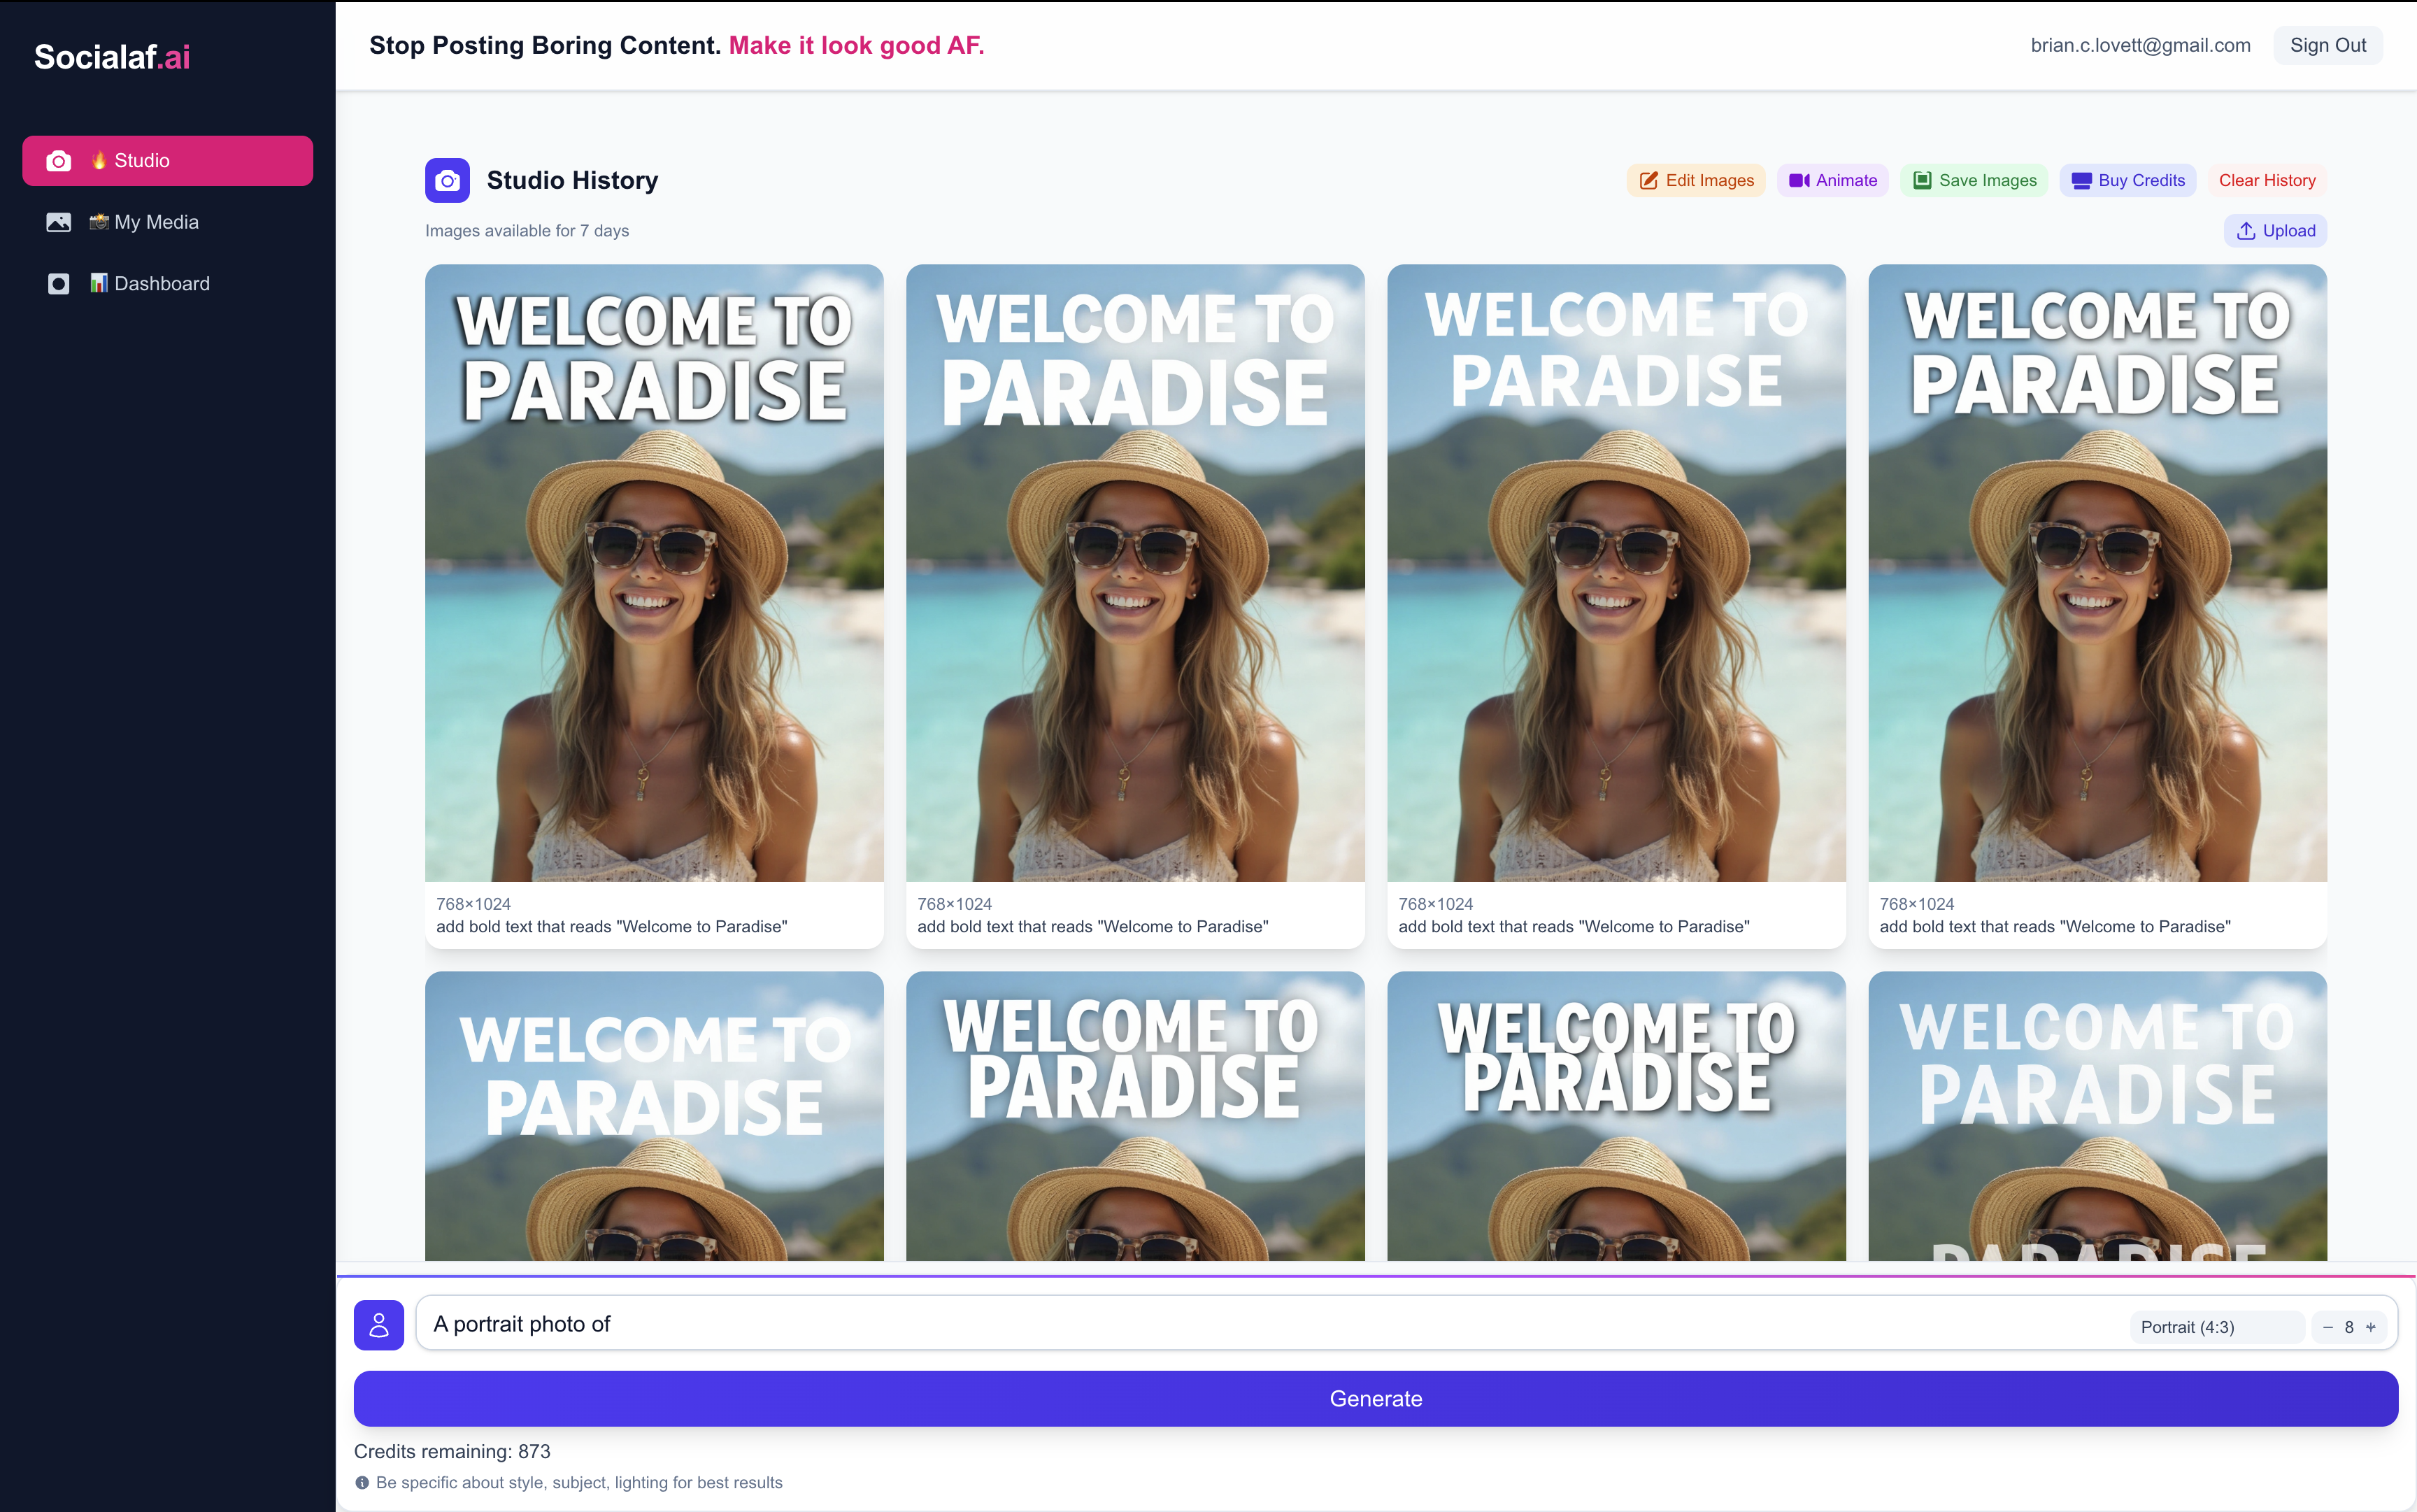2417x1512 pixels.
Task: Open the first image in the second row
Action: pos(654,1116)
